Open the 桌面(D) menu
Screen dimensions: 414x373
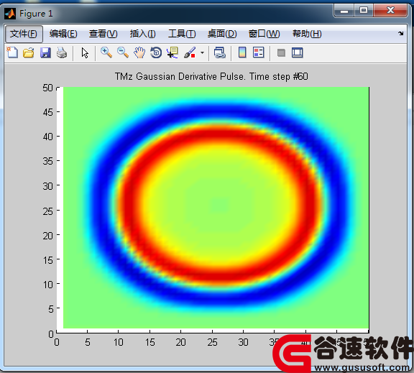click(222, 34)
